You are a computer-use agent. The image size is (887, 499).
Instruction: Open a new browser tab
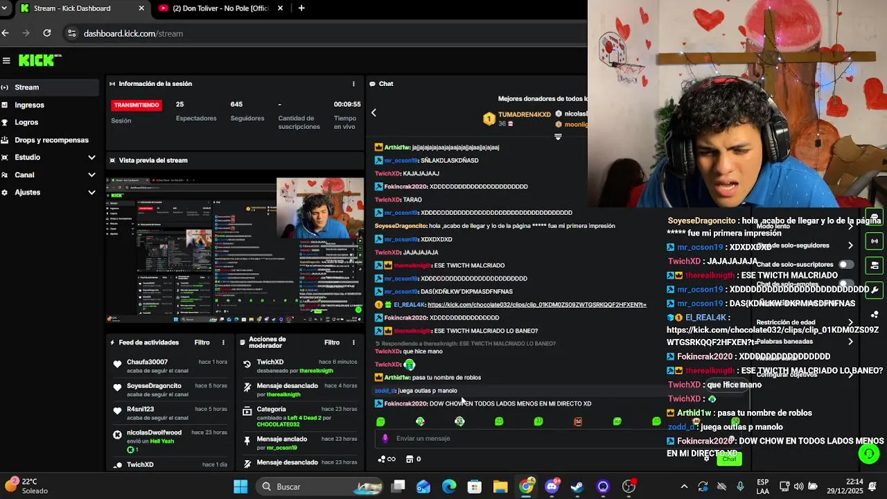click(x=301, y=8)
